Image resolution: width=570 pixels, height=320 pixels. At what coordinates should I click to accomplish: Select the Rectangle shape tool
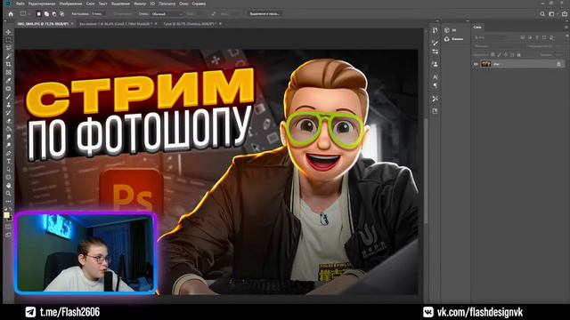8,178
